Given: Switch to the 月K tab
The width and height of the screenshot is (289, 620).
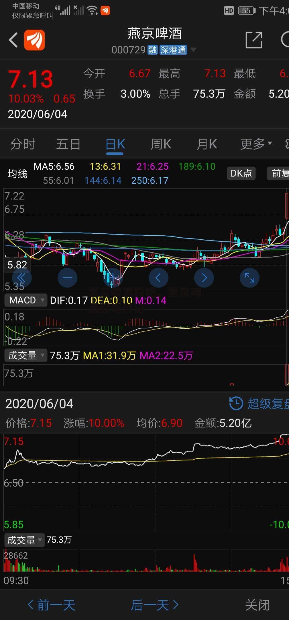Looking at the screenshot, I should (207, 144).
